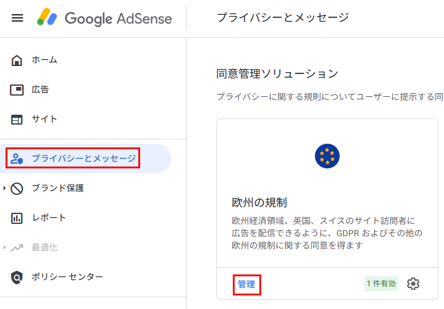Click the 1 件有効 status badge

[381, 284]
